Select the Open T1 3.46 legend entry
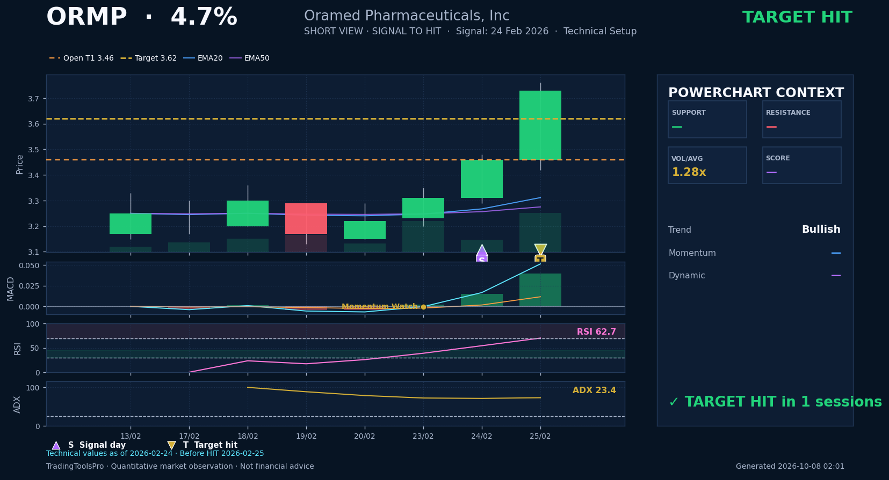889x480 pixels. pyautogui.click(x=82, y=58)
